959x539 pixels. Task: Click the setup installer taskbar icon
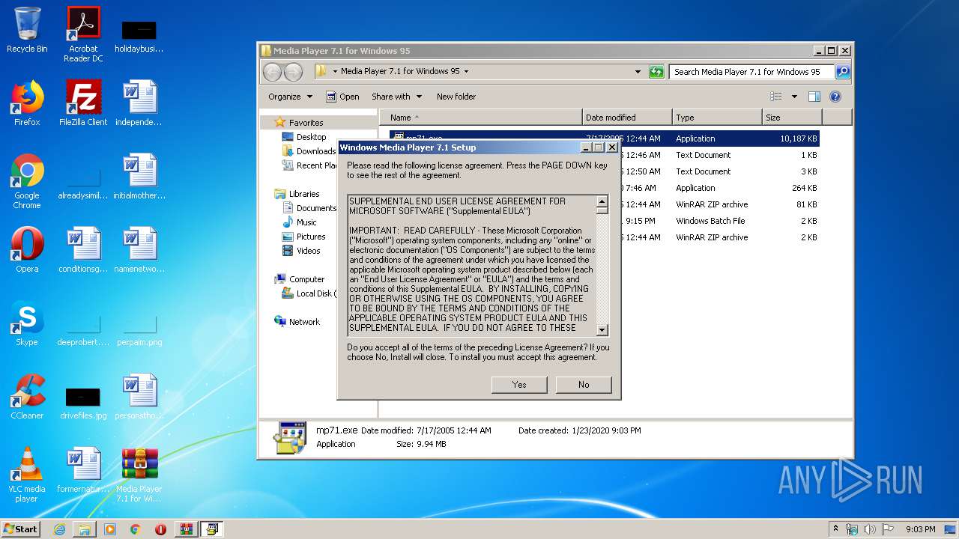pyautogui.click(x=212, y=529)
